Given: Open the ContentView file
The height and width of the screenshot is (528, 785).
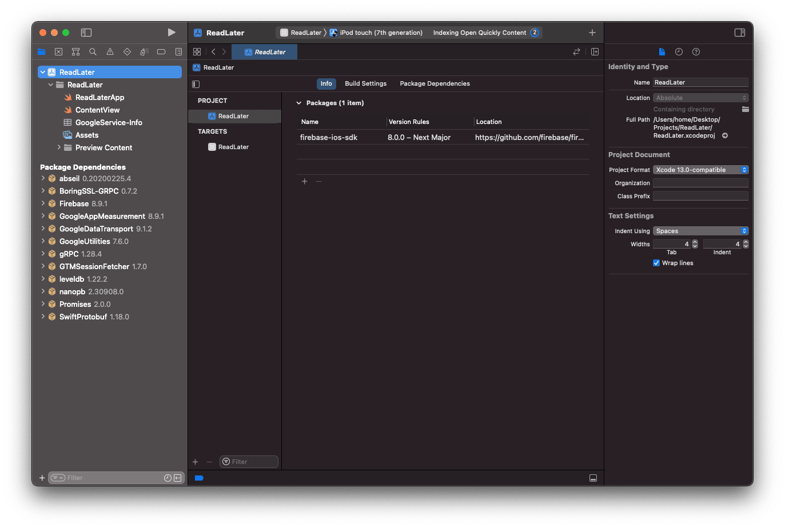Looking at the screenshot, I should (98, 110).
